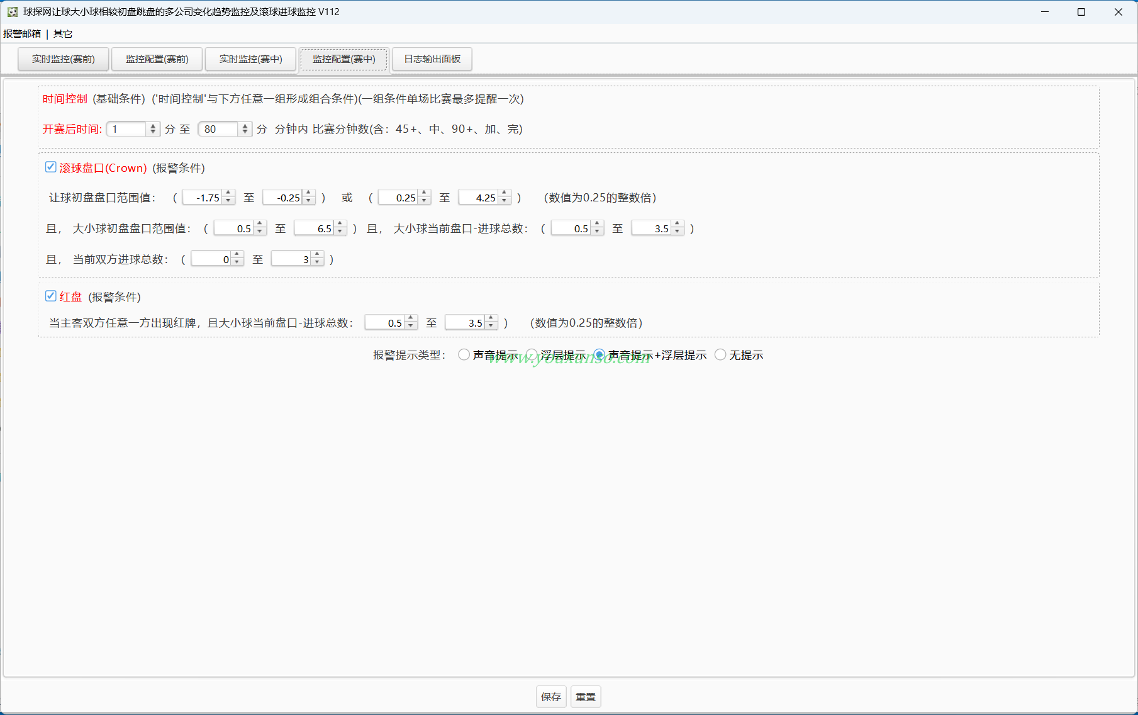1138x715 pixels.
Task: Click the 6.5 大小球初盘 input field
Action: (x=313, y=228)
